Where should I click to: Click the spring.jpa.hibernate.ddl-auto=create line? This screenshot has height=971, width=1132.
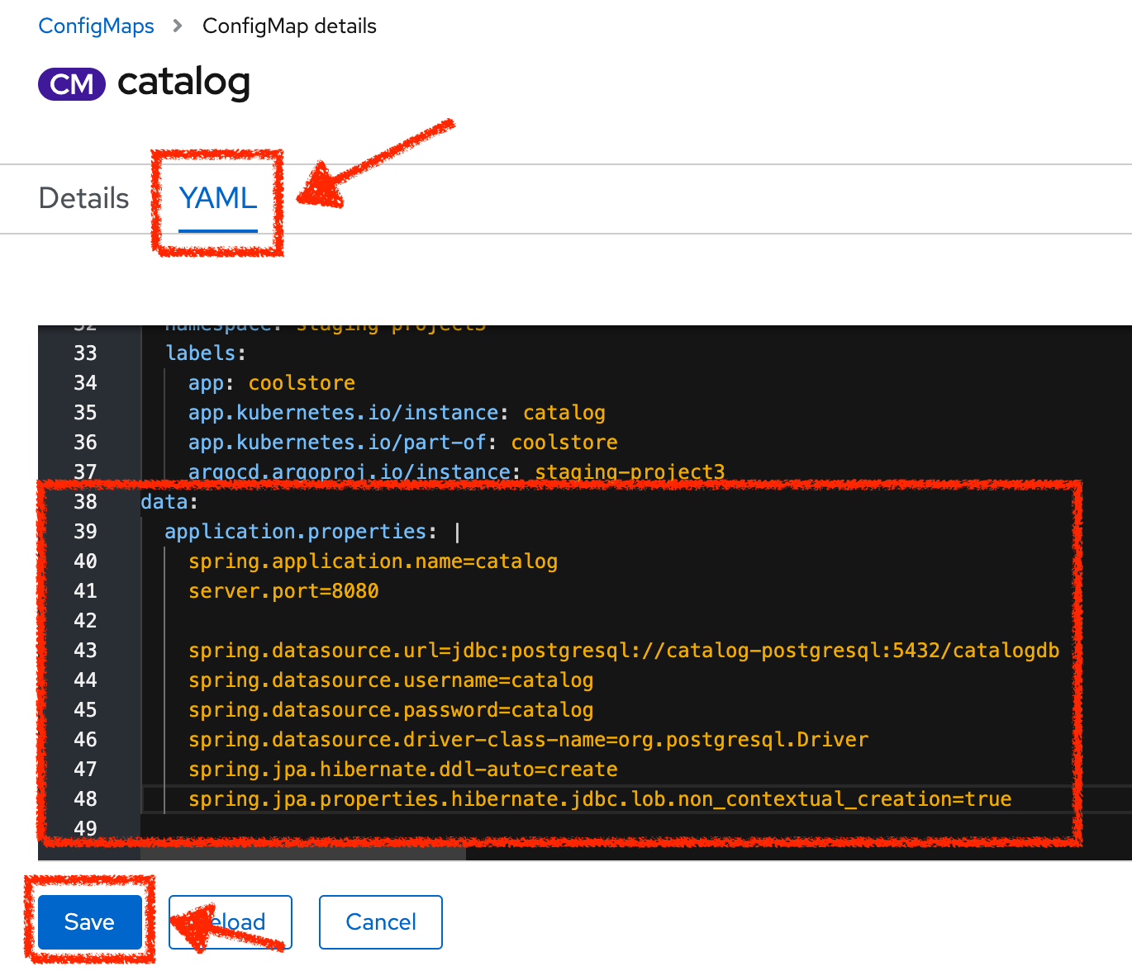tap(402, 769)
